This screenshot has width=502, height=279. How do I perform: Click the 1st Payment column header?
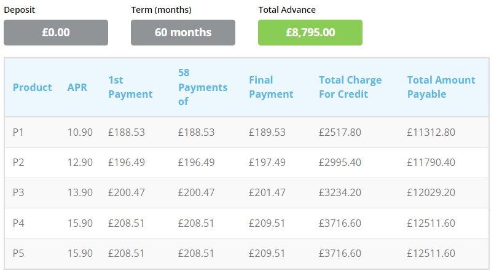[130, 87]
